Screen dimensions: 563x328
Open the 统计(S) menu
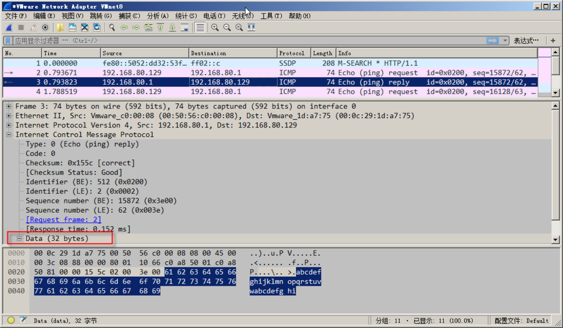pos(186,16)
